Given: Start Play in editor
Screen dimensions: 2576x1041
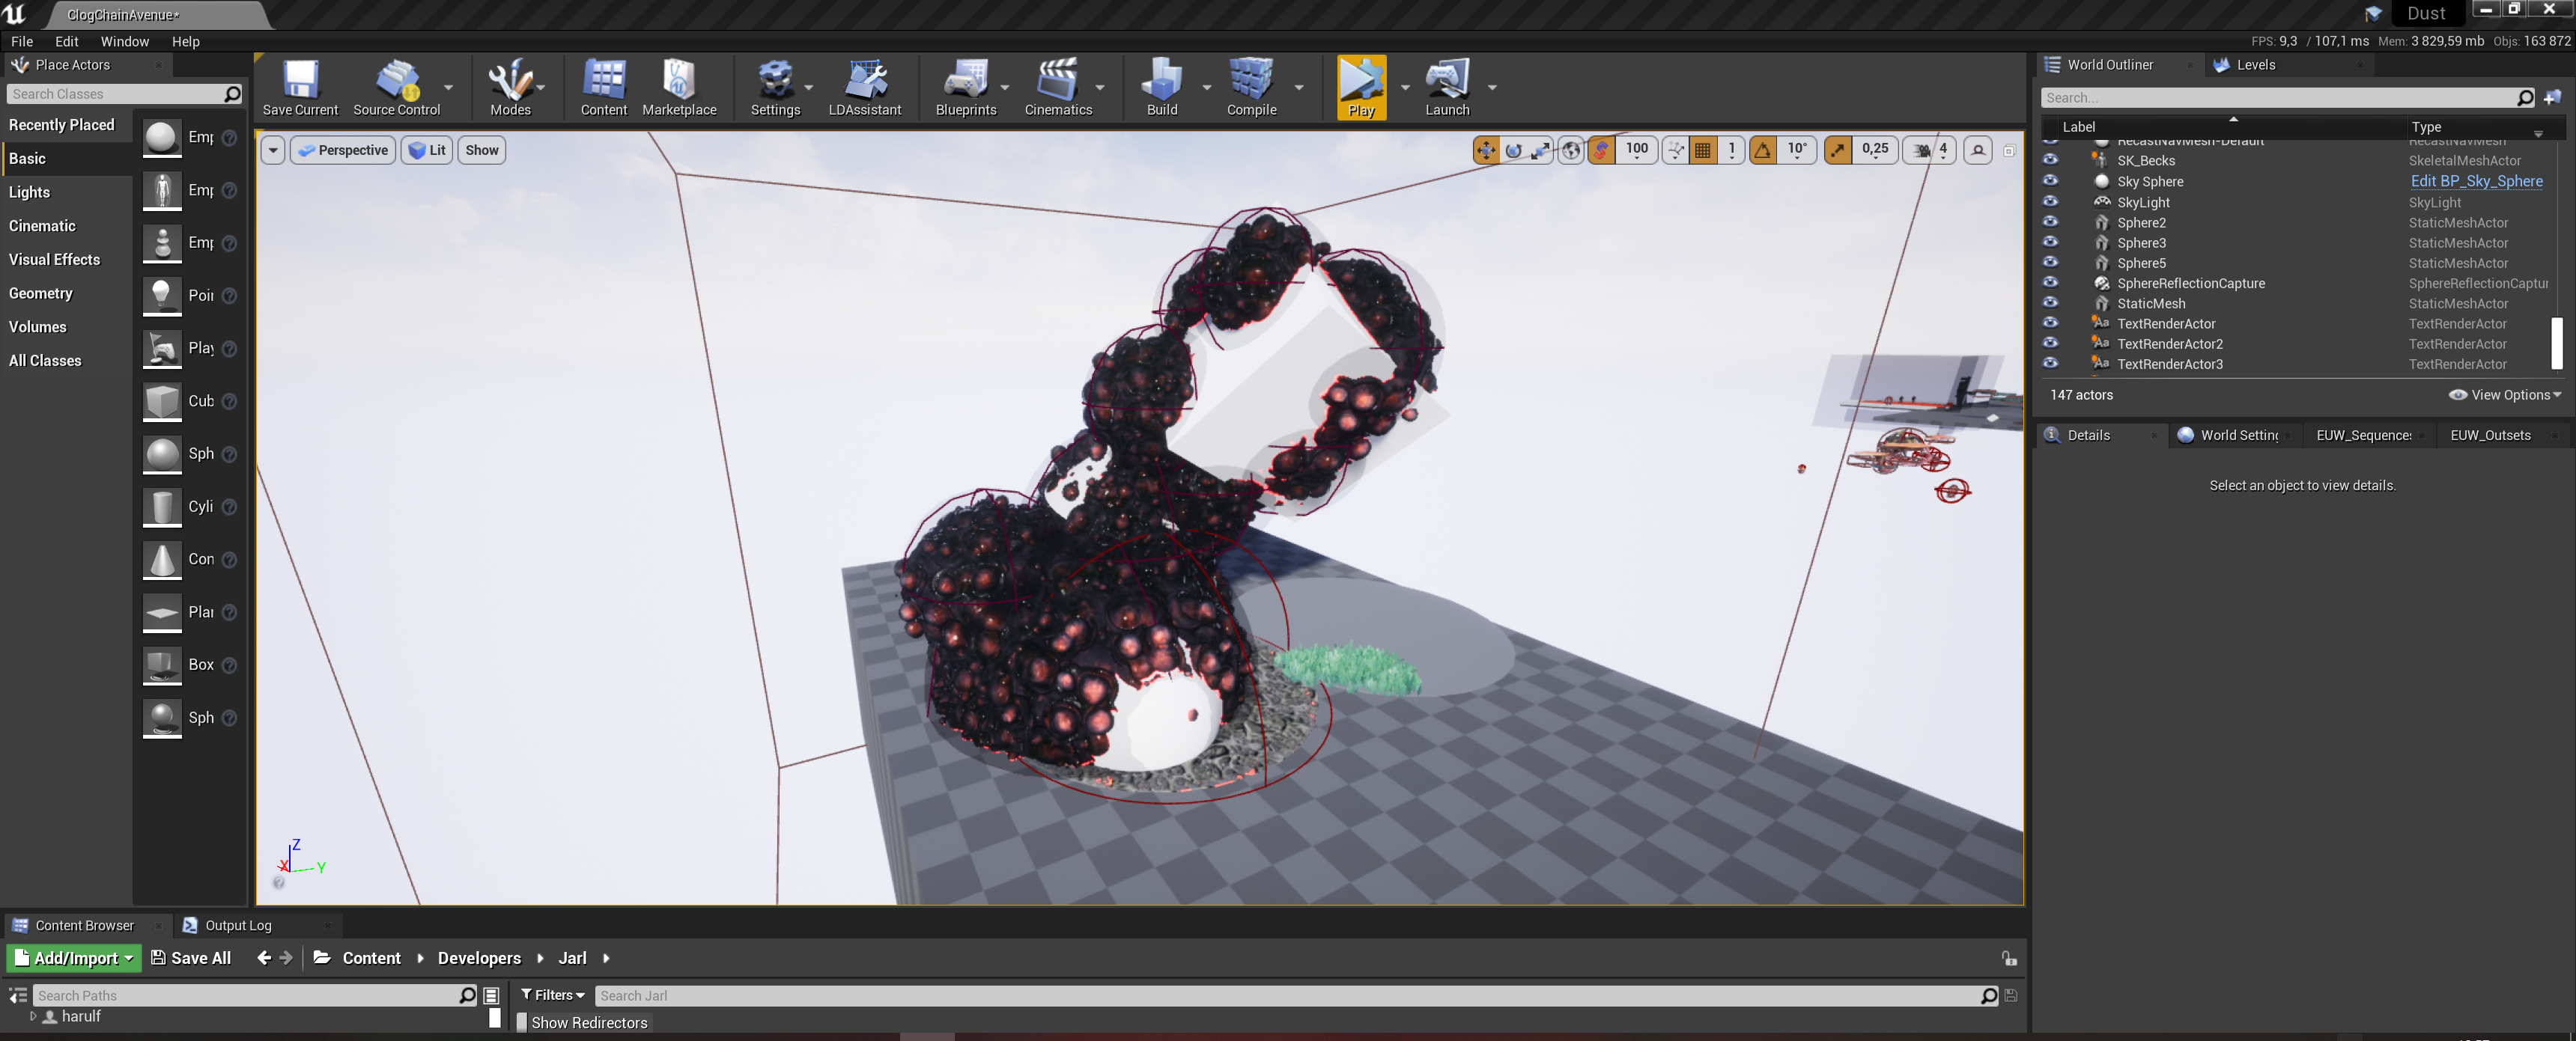Looking at the screenshot, I should tap(1361, 88).
